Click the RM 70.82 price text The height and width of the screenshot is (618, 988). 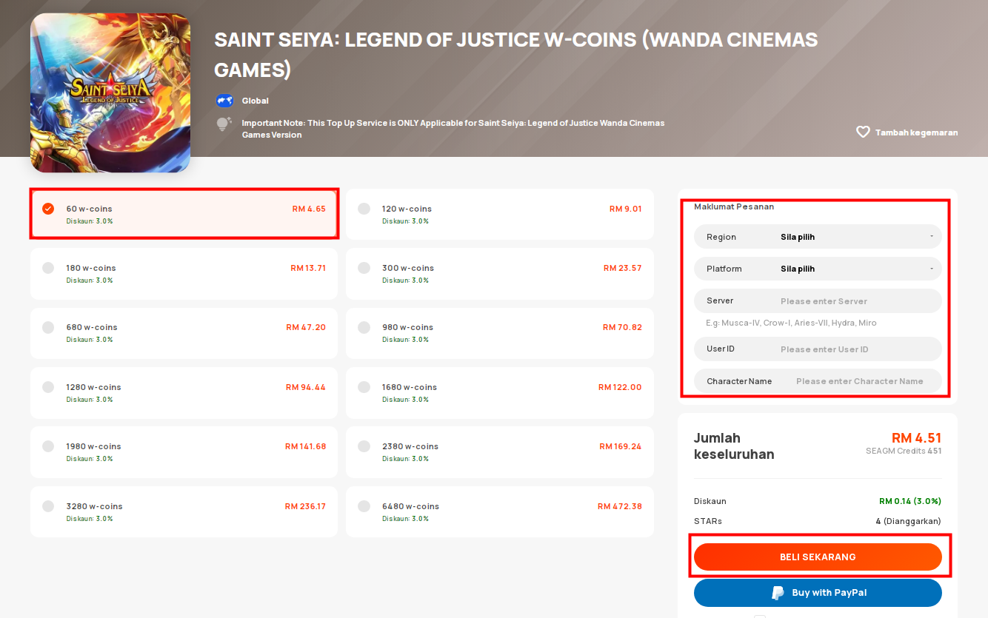[622, 327]
